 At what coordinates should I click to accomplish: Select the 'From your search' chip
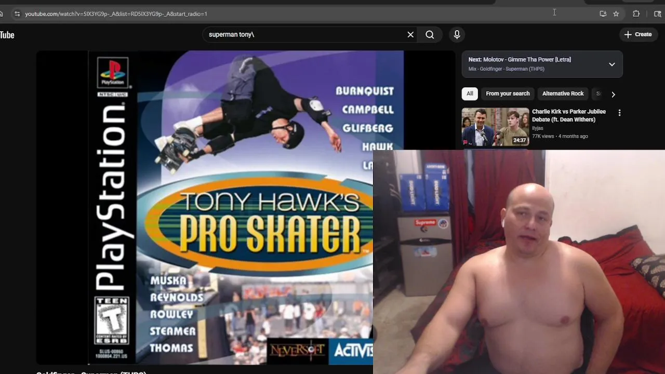click(x=508, y=94)
